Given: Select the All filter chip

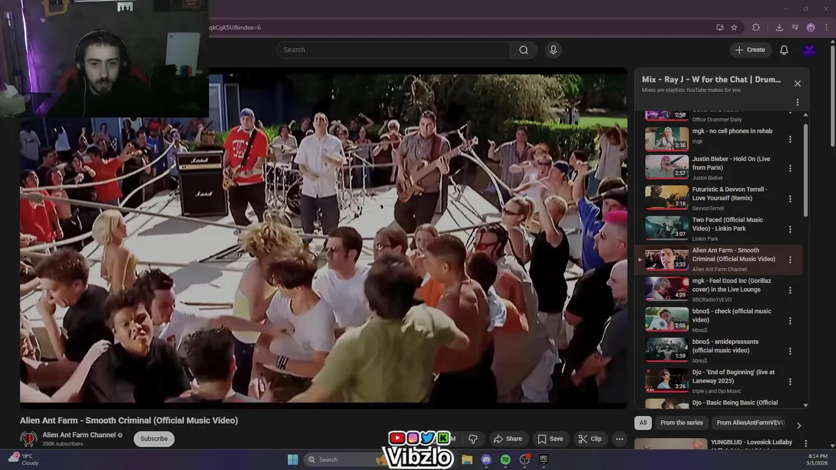Looking at the screenshot, I should pyautogui.click(x=643, y=422).
